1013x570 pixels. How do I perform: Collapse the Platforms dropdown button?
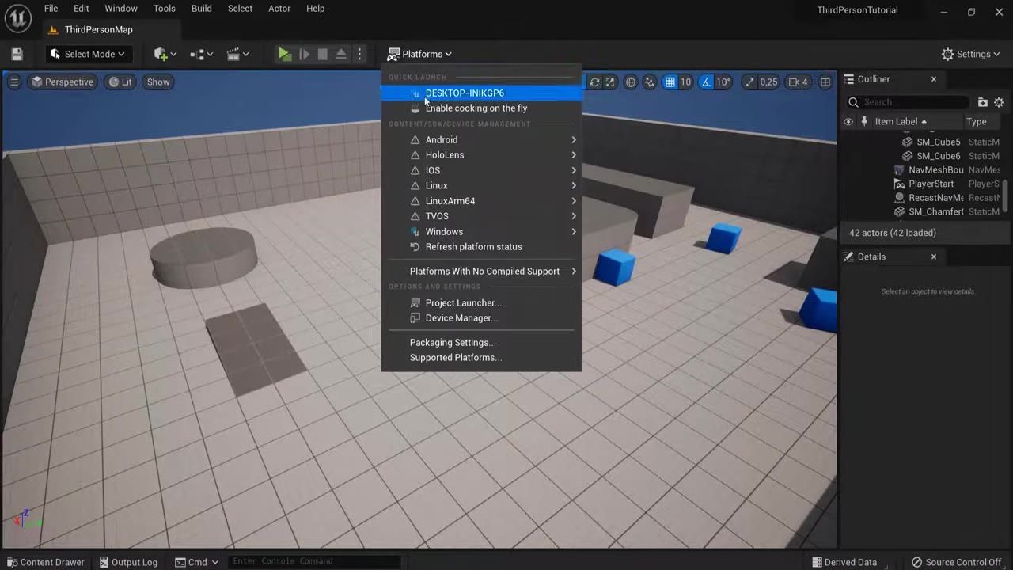pos(419,54)
